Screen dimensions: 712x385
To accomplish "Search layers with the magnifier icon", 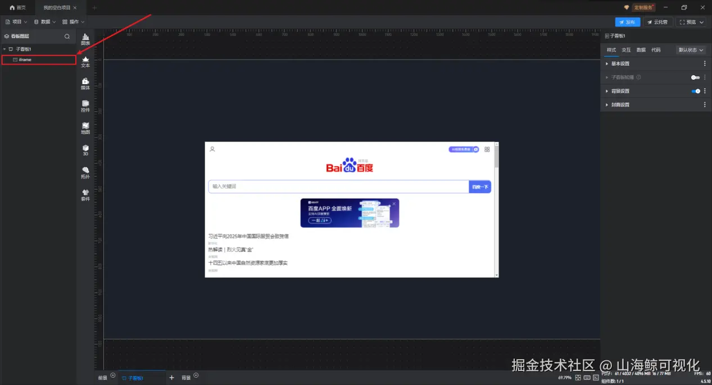I will point(67,36).
